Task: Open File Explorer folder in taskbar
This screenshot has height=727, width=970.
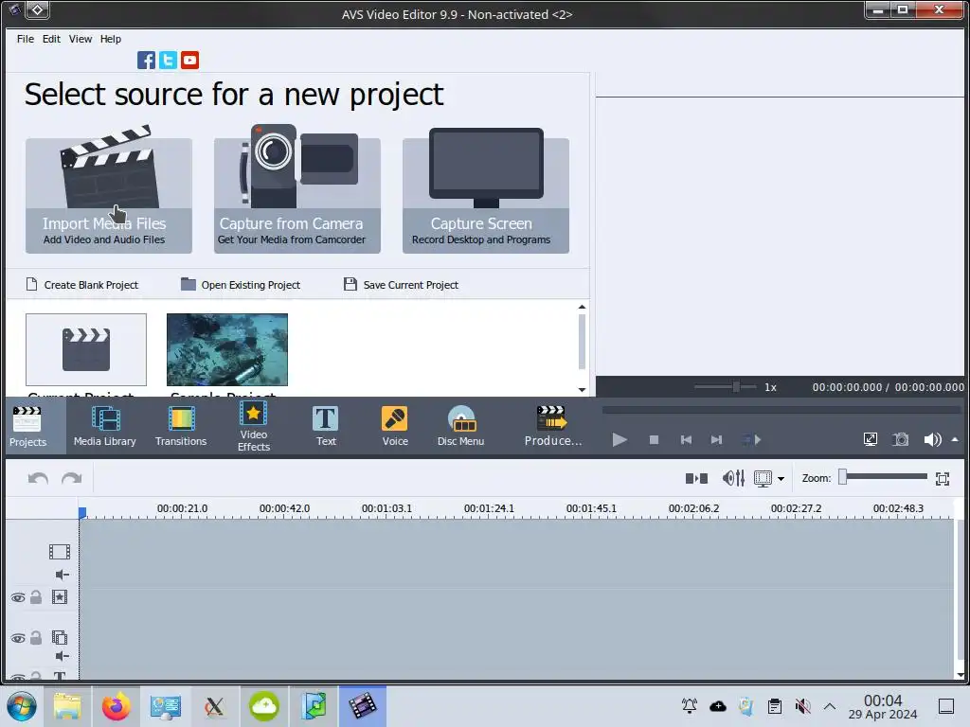Action: (67, 706)
